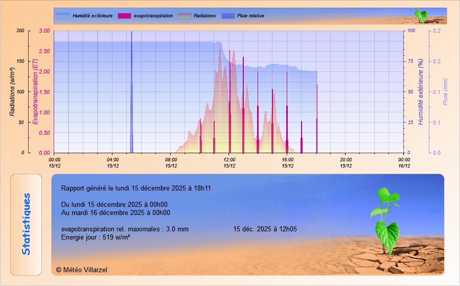
Task: Click the Statistiques vertical side panel
Action: tap(26, 224)
